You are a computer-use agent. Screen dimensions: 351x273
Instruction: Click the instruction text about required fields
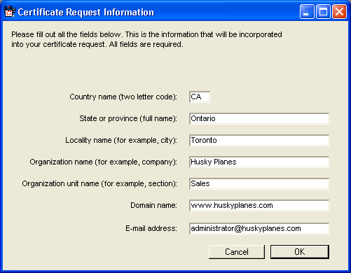click(x=146, y=39)
